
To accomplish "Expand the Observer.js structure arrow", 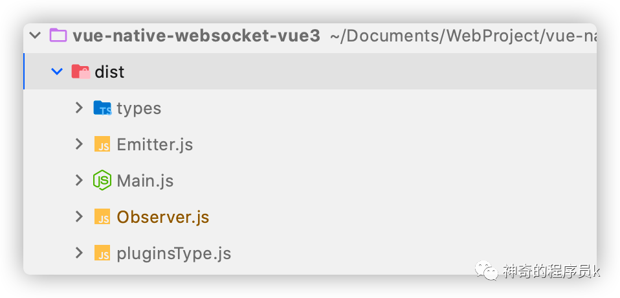I will tap(79, 217).
